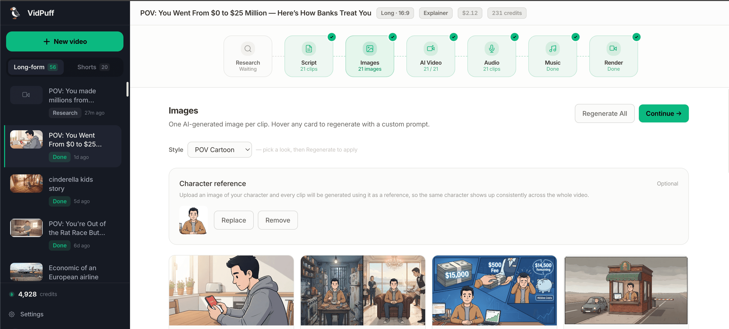
Task: Click the sidebar project list scrollbar
Action: [x=127, y=89]
